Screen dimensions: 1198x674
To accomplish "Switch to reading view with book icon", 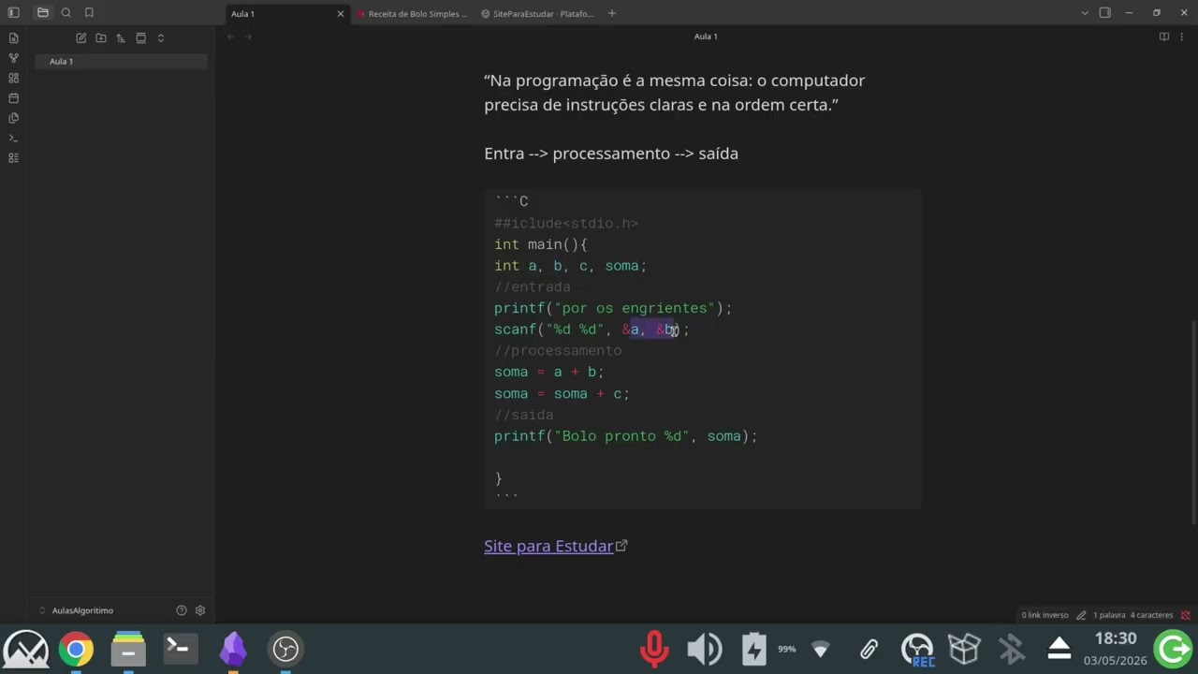I will 1164,37.
